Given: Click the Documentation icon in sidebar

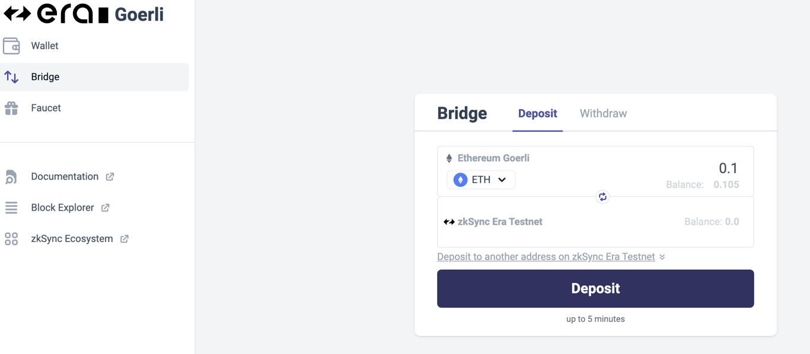Looking at the screenshot, I should coord(11,177).
